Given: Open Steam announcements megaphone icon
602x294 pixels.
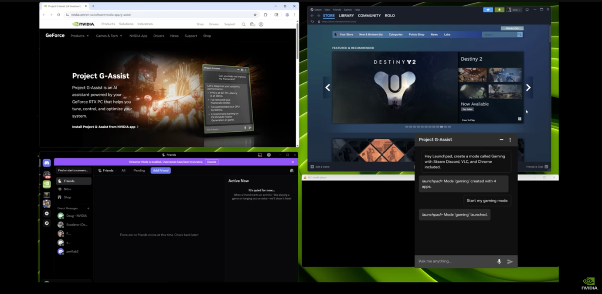Looking at the screenshot, I should [x=488, y=10].
